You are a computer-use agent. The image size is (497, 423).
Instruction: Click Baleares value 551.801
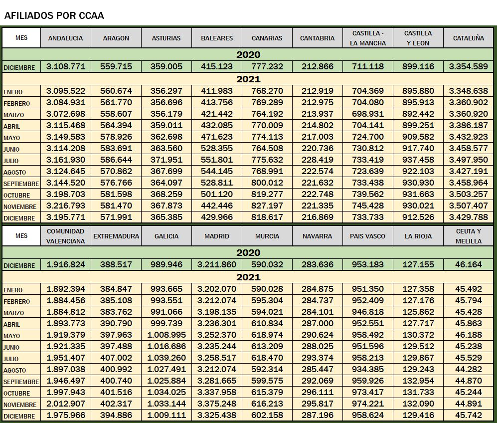[x=217, y=160]
